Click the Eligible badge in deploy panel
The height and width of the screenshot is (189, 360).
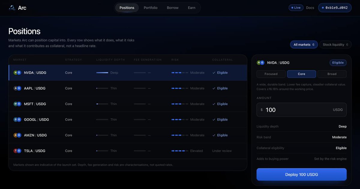point(338,63)
